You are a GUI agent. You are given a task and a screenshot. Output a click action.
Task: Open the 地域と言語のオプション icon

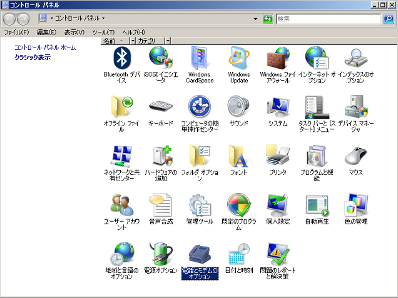point(122,254)
